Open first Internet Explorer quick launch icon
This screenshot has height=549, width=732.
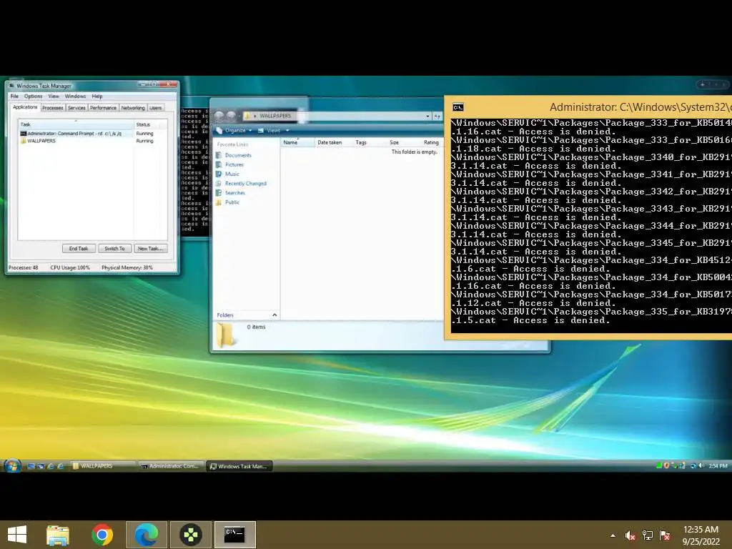51,466
